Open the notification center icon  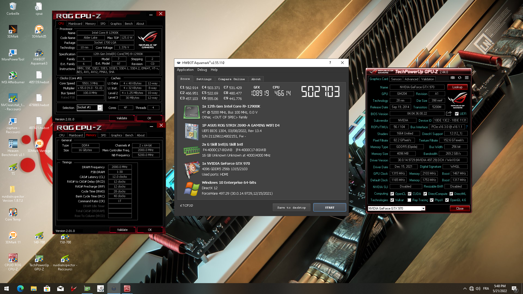click(x=514, y=289)
